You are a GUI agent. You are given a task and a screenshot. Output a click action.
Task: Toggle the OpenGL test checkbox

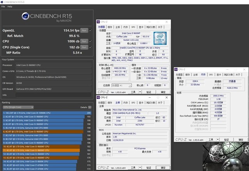(x=90, y=30)
